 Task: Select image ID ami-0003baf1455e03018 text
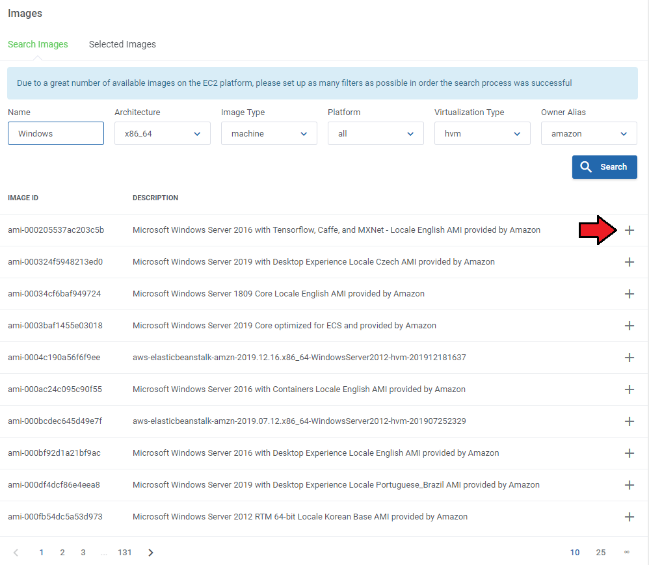55,326
